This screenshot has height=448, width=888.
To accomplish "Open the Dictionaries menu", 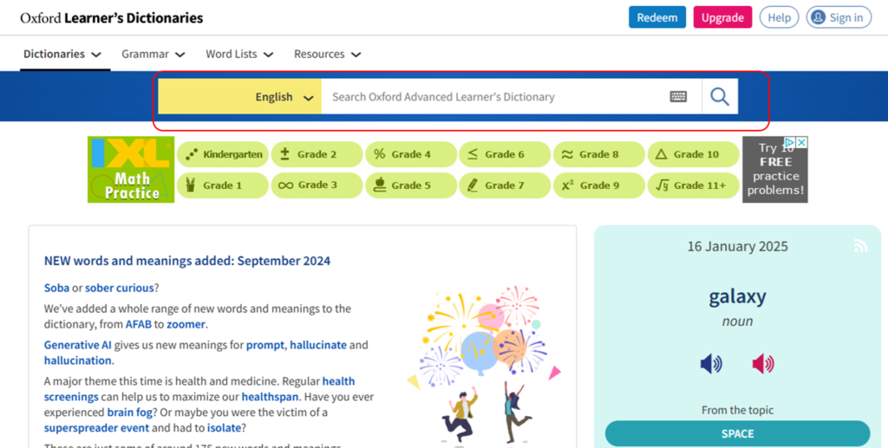I will [62, 55].
